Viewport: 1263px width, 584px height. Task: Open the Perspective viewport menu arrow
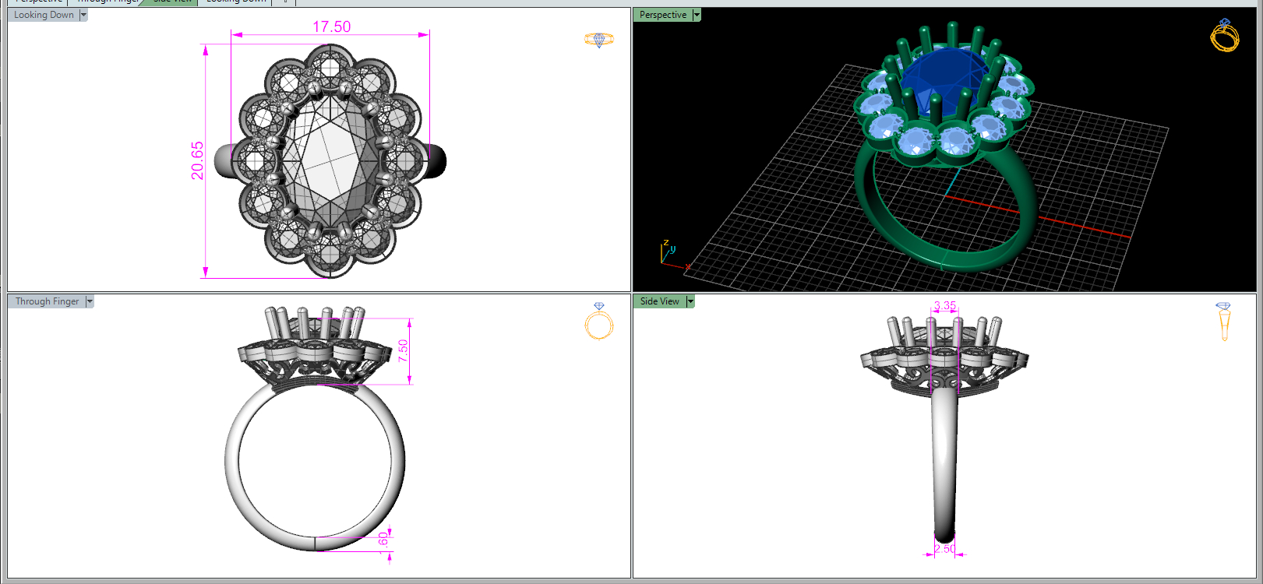697,15
